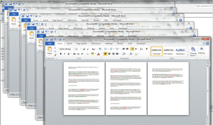
Task: Toggle Strikethrough formatting
Action: tap(74, 54)
